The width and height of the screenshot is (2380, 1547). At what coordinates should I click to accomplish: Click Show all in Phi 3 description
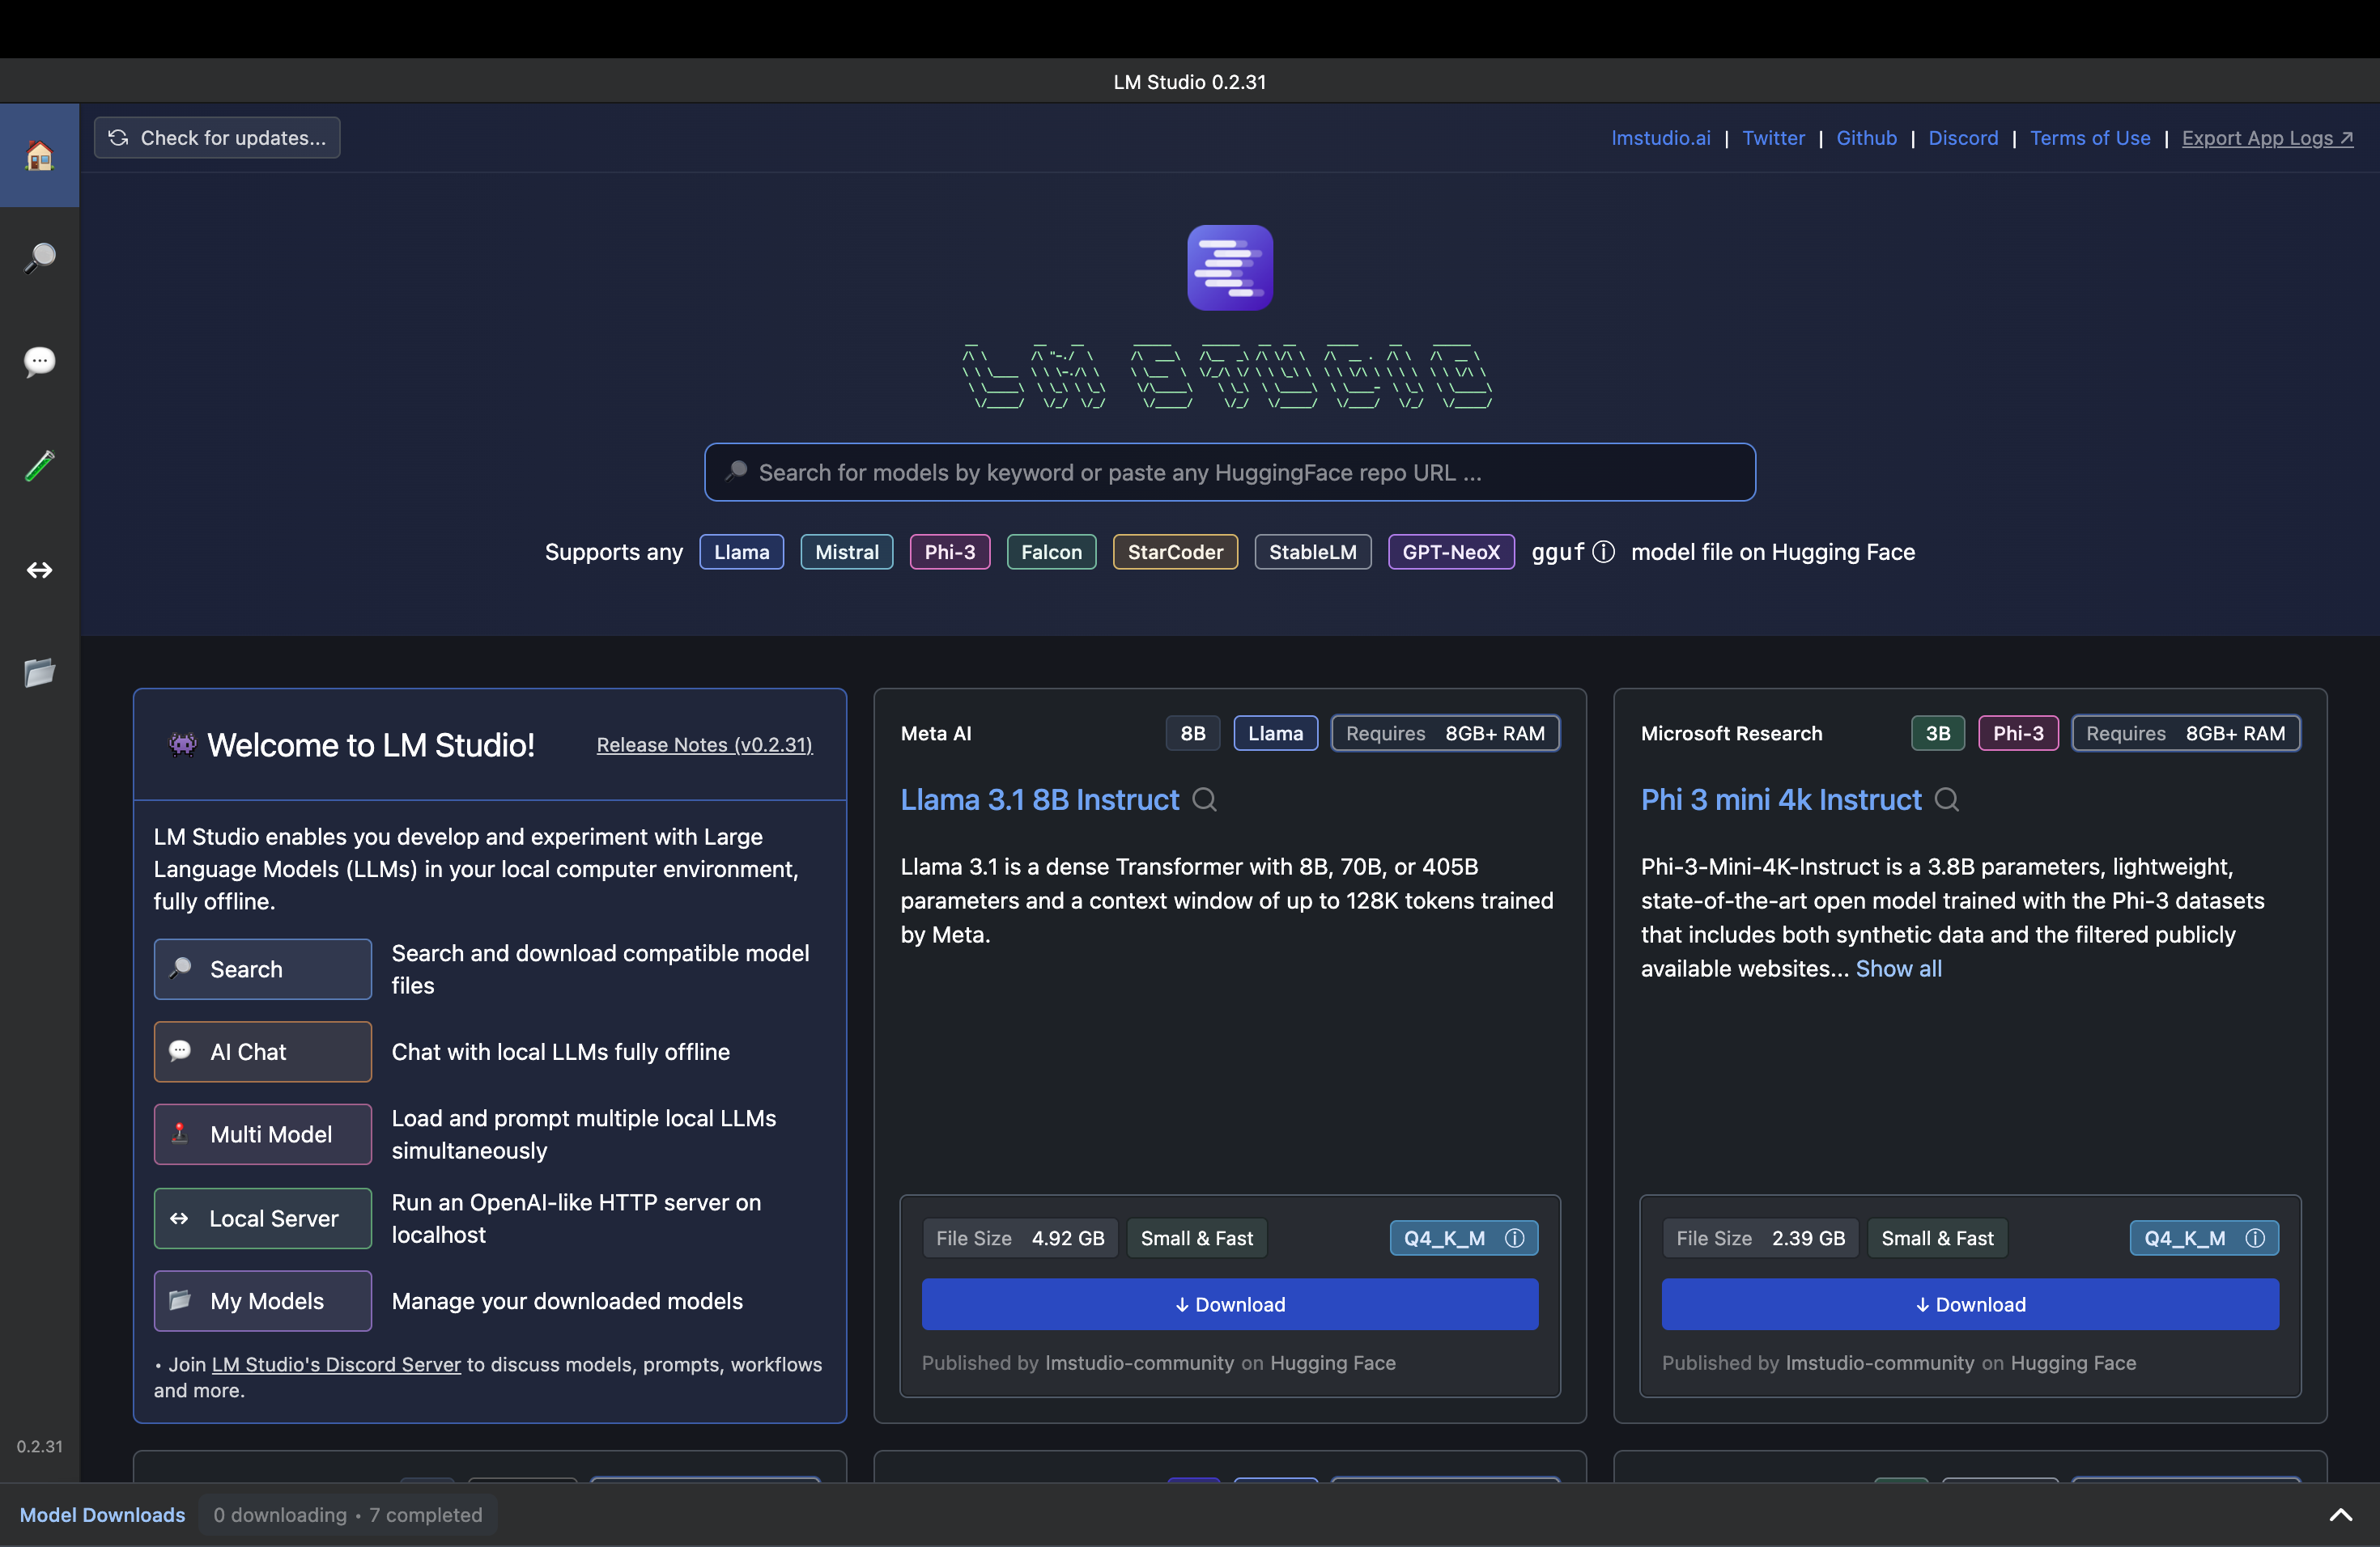pos(1899,968)
